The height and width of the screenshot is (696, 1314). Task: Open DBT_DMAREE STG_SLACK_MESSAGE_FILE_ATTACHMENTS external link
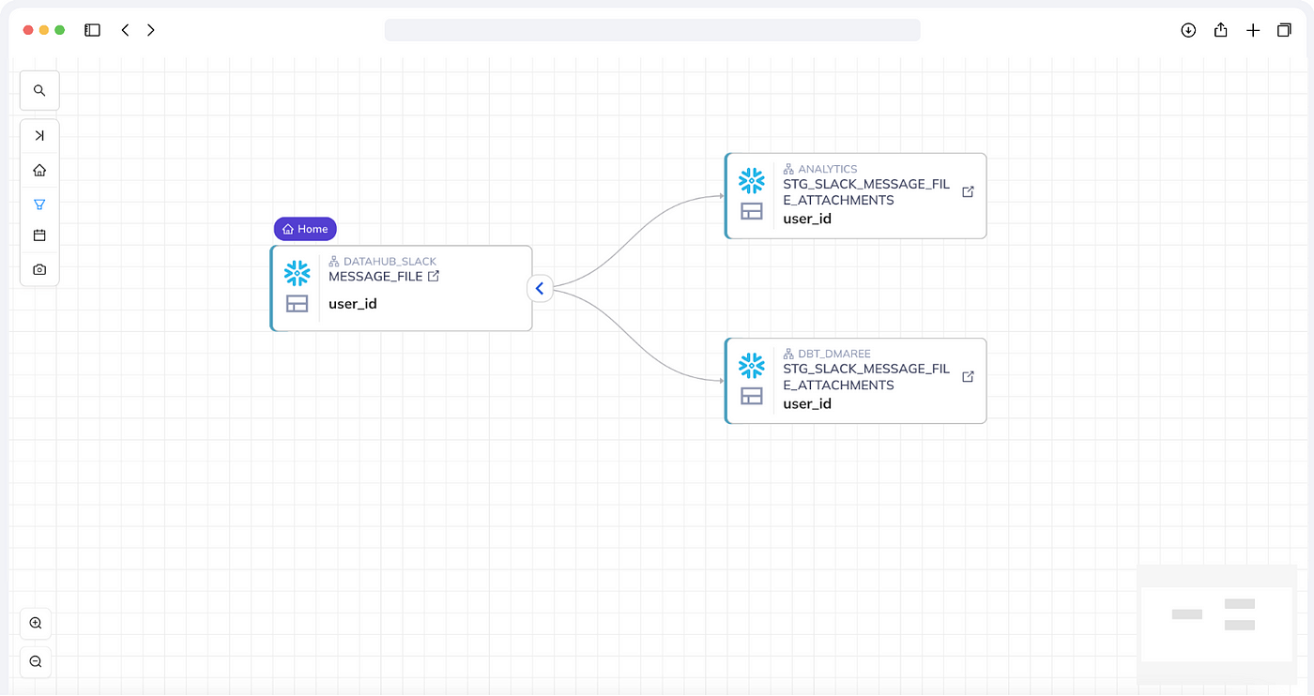(969, 376)
